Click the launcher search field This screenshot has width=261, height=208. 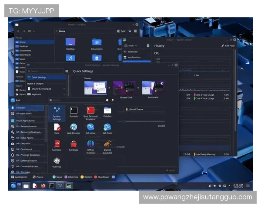(x=77, y=100)
